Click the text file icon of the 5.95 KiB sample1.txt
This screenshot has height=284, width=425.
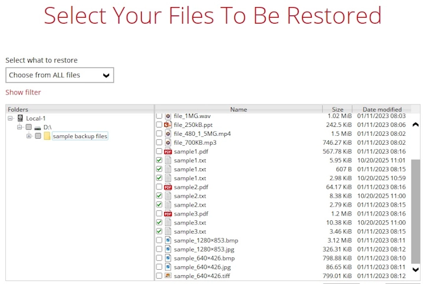[x=168, y=161]
